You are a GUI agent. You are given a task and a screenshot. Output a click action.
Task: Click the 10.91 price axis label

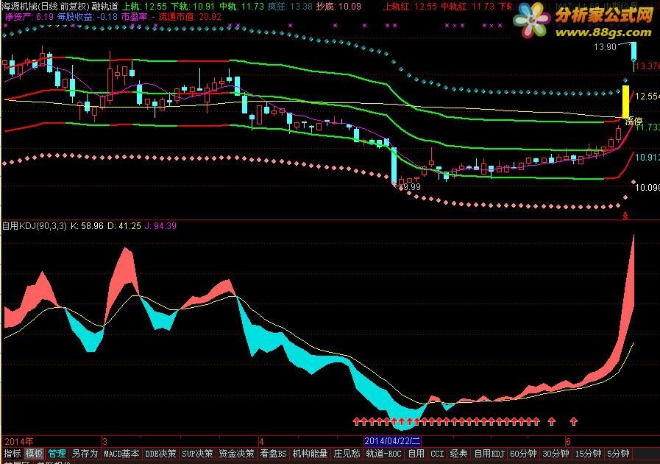(x=647, y=158)
